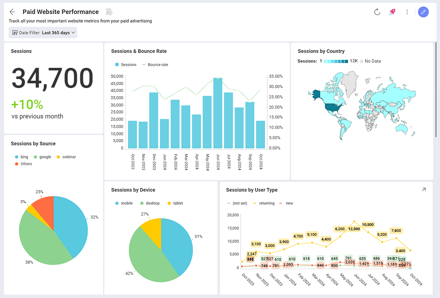This screenshot has height=298, width=440.
Task: Click the 2,039 data label on new line
Action: click(x=350, y=262)
